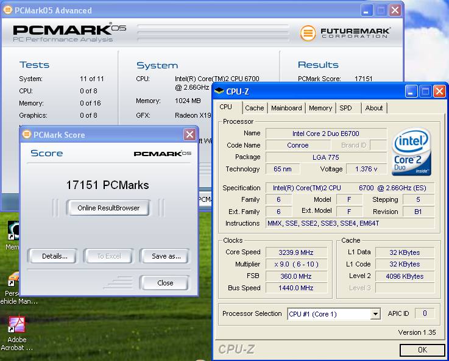Dismiss the score dialog with Close button

point(165,283)
